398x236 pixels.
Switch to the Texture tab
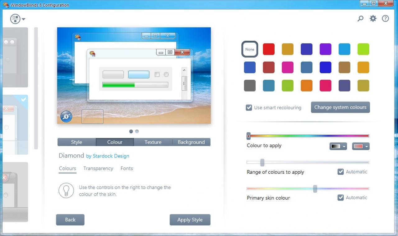153,142
